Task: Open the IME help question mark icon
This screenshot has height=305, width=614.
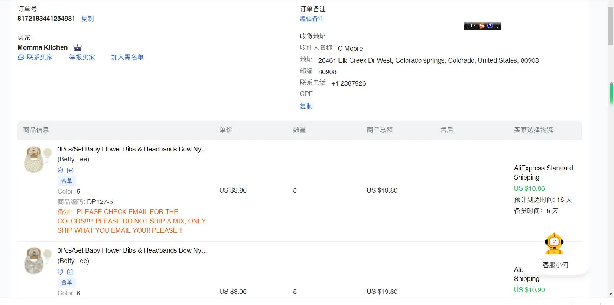Action: pyautogui.click(x=490, y=26)
